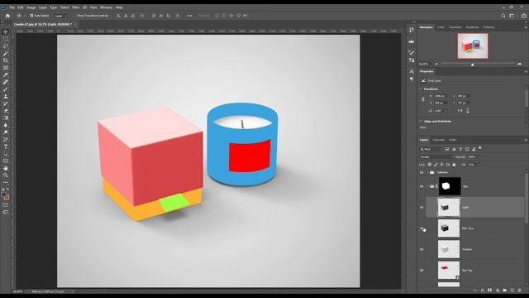Collapse the Box group folder
Screen dimensions: 529x298
(427, 186)
